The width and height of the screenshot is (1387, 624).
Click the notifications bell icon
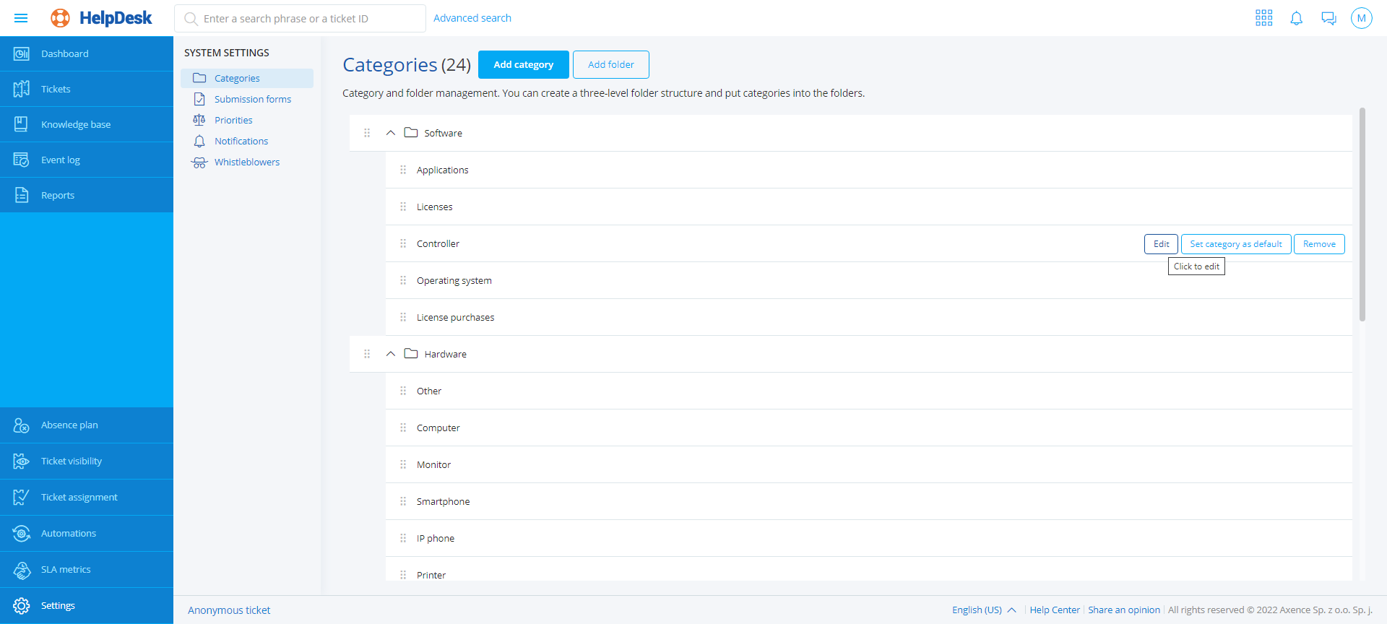[1296, 18]
